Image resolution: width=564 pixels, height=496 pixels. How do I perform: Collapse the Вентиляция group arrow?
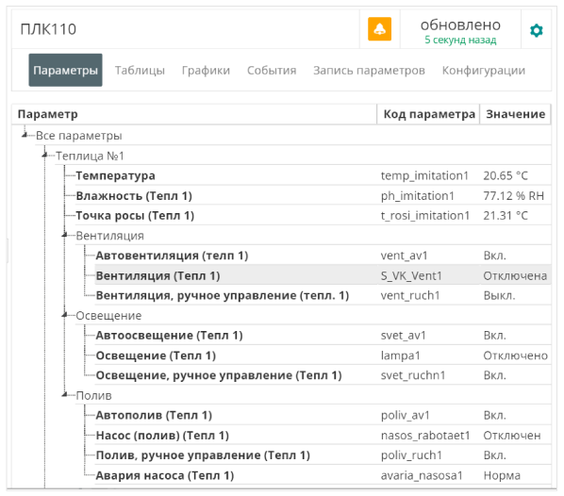click(65, 235)
